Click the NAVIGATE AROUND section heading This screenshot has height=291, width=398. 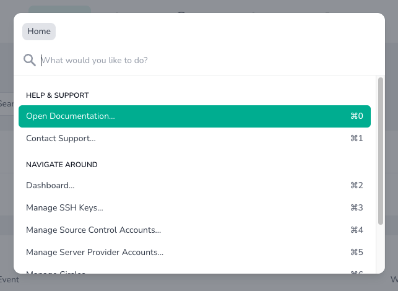[x=62, y=165]
